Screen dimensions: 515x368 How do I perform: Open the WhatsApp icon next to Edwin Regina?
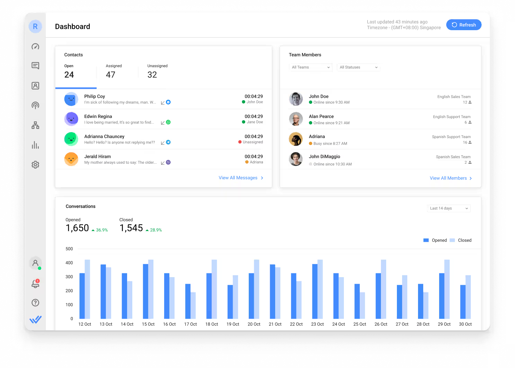click(x=168, y=122)
